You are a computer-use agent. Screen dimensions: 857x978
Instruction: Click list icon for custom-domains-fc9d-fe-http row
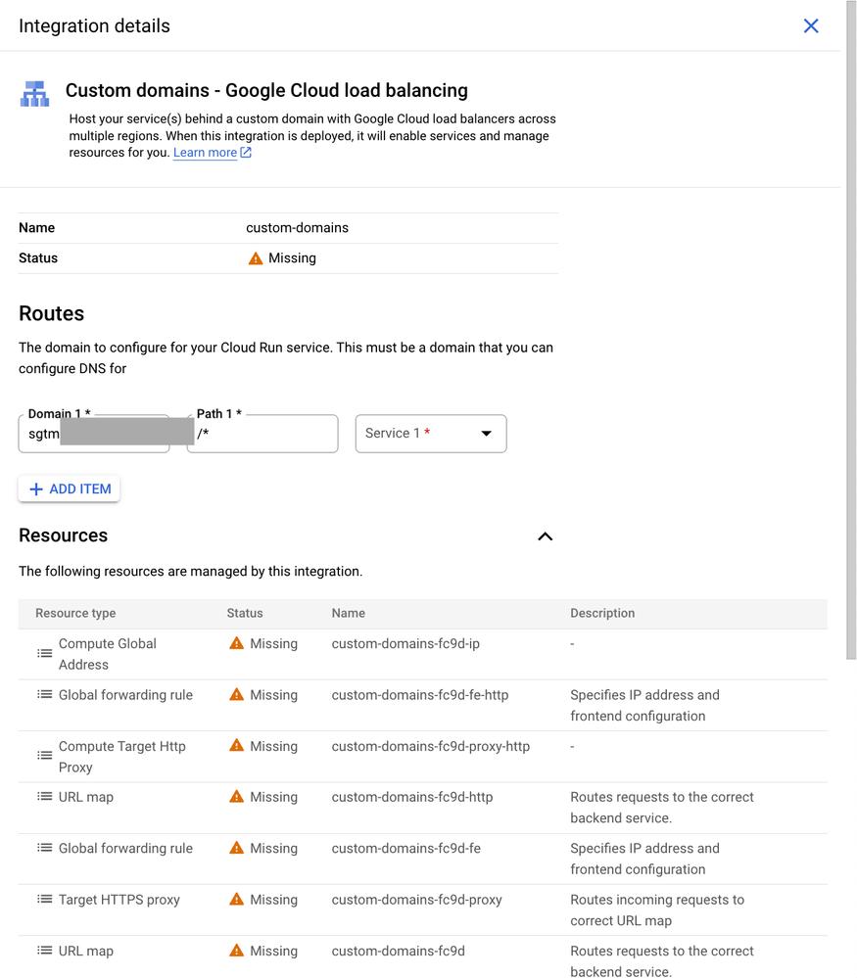(x=44, y=695)
